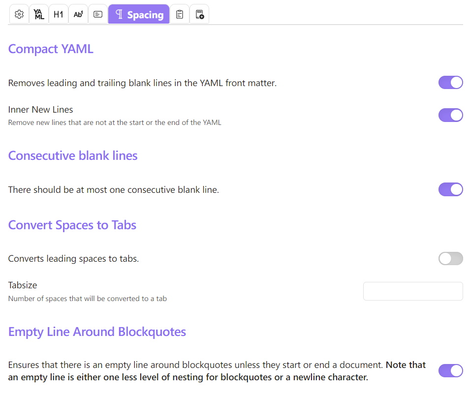This screenshot has height=395, width=470.
Task: Click the Footnote settings icon labeled Ab¹
Action: [78, 14]
